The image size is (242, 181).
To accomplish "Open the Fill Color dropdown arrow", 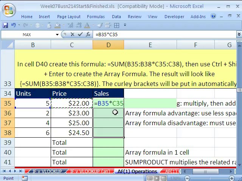I will click(64, 25).
